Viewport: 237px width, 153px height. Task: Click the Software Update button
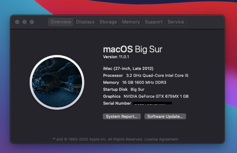[x=165, y=116]
